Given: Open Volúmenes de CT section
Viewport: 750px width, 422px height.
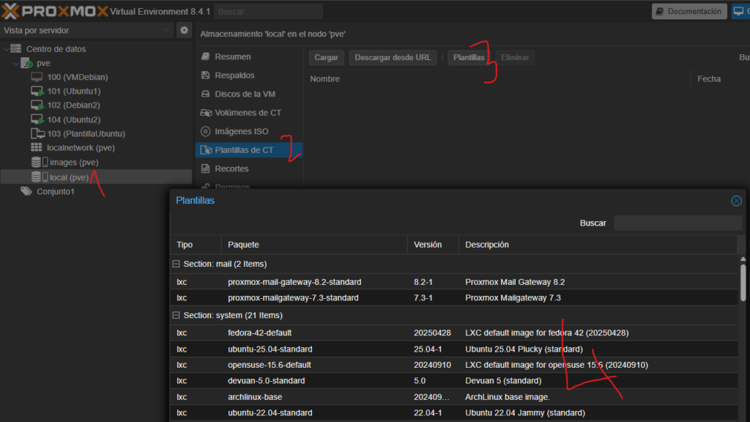Looking at the screenshot, I should tap(248, 113).
